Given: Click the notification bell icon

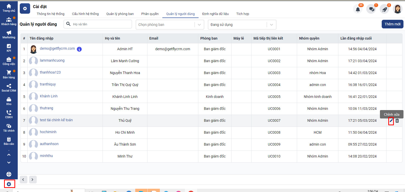Looking at the screenshot, I should pos(358,9).
